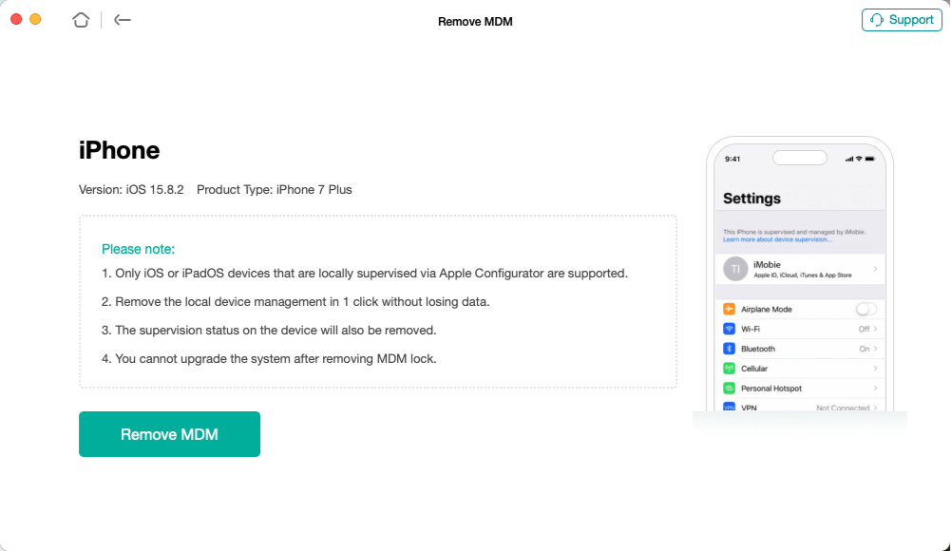
Task: Click the Personal Hotspot icon in preview
Action: coord(729,389)
